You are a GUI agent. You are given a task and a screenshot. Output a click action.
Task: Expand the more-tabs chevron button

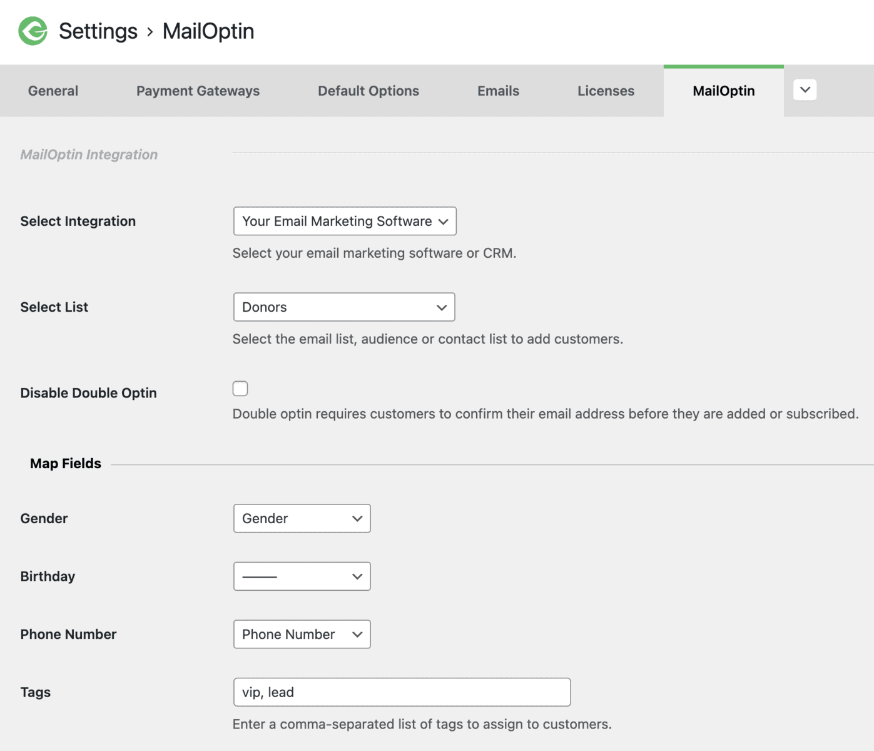tap(805, 89)
